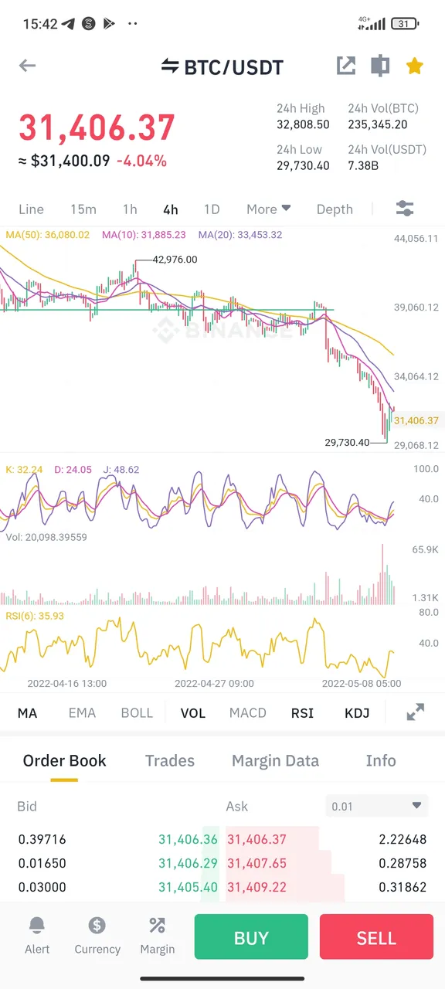
Task: Toggle the favorite star icon
Action: coord(415,66)
